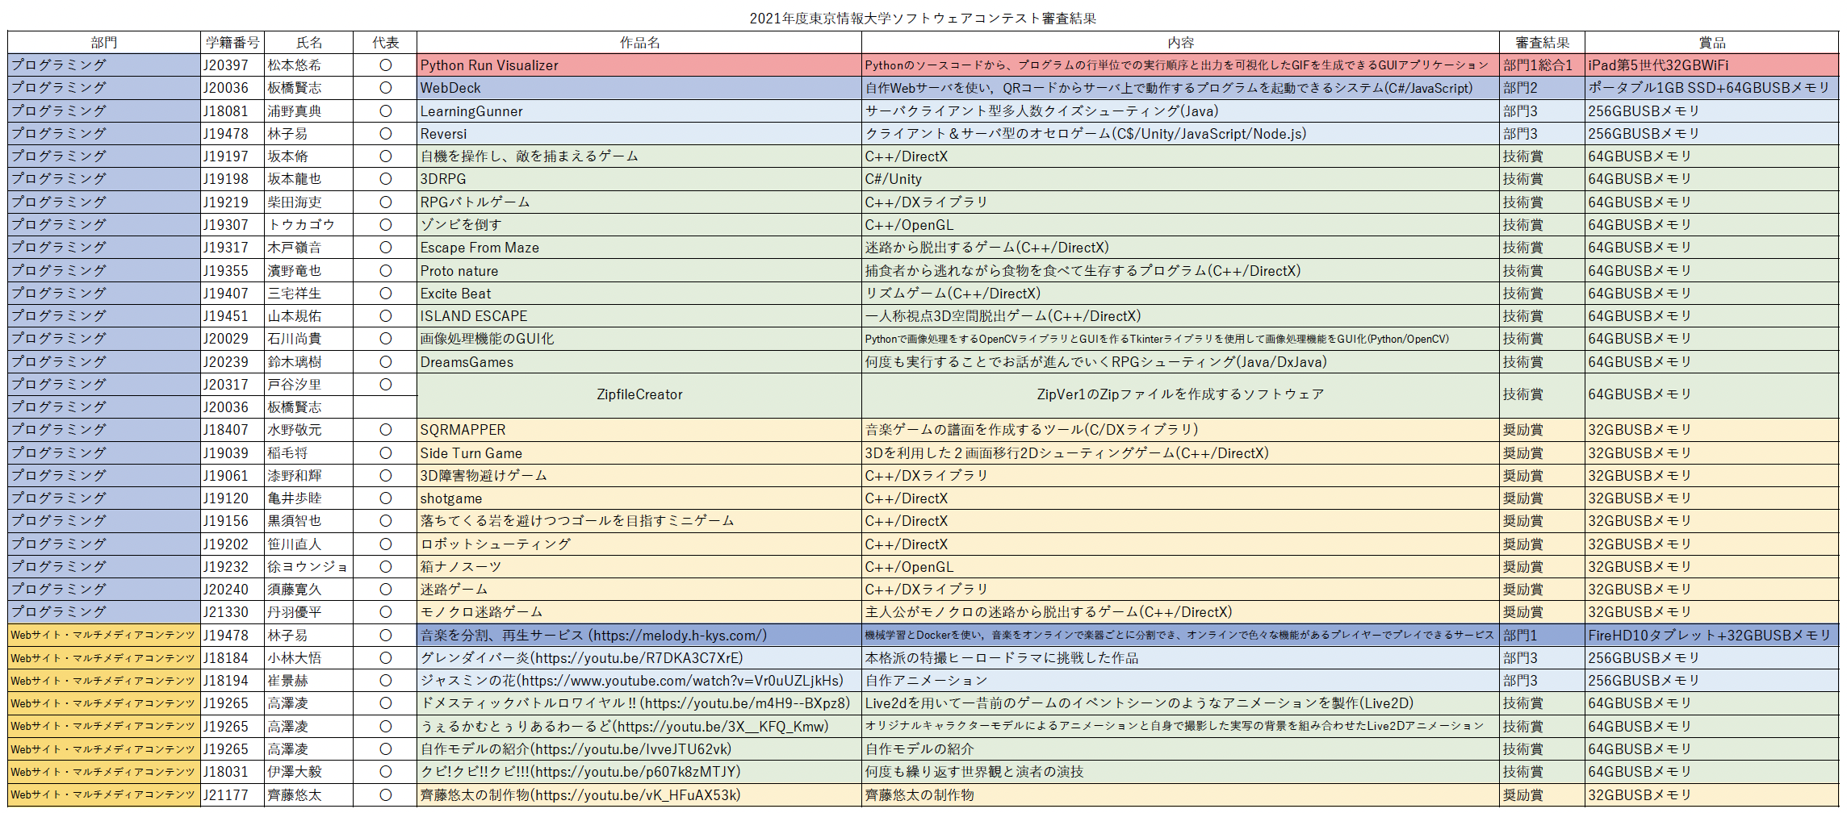
Task: Select the ZipVer1のZipファイルを作成するソフトウェア cell
Action: click(1180, 395)
